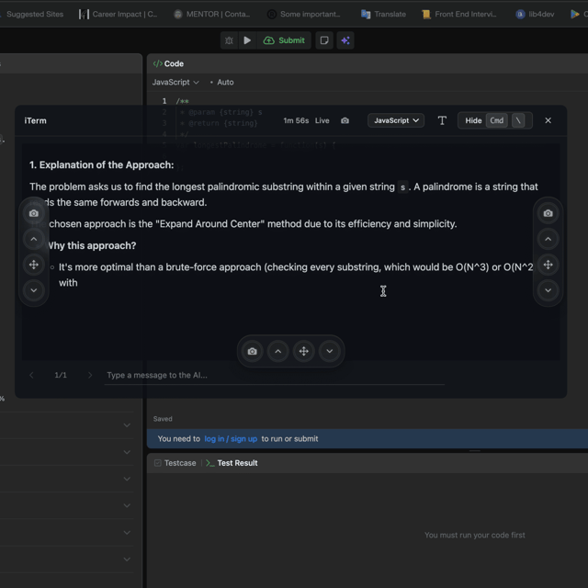This screenshot has width=588, height=588.
Task: Click the 1m 56s timer in overlay
Action: [296, 120]
